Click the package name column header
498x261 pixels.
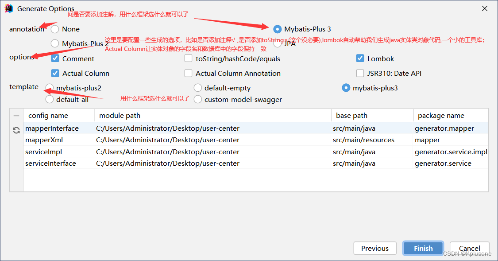(451, 116)
